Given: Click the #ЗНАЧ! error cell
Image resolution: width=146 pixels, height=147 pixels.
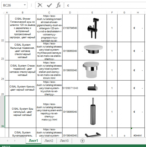Looking at the screenshot, I should (x=138, y=133).
